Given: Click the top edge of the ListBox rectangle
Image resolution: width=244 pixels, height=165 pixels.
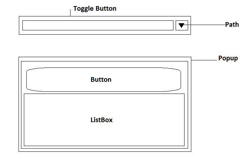Looking at the screenshot, I should click(104, 94).
